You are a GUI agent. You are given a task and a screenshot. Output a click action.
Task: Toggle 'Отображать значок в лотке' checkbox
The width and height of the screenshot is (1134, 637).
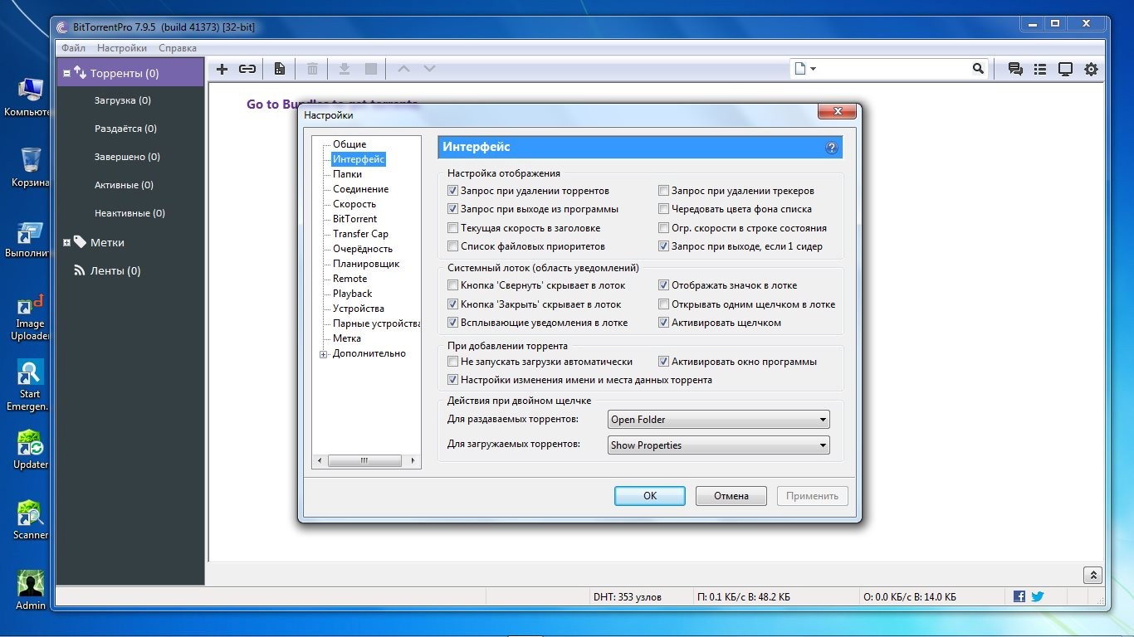point(663,285)
